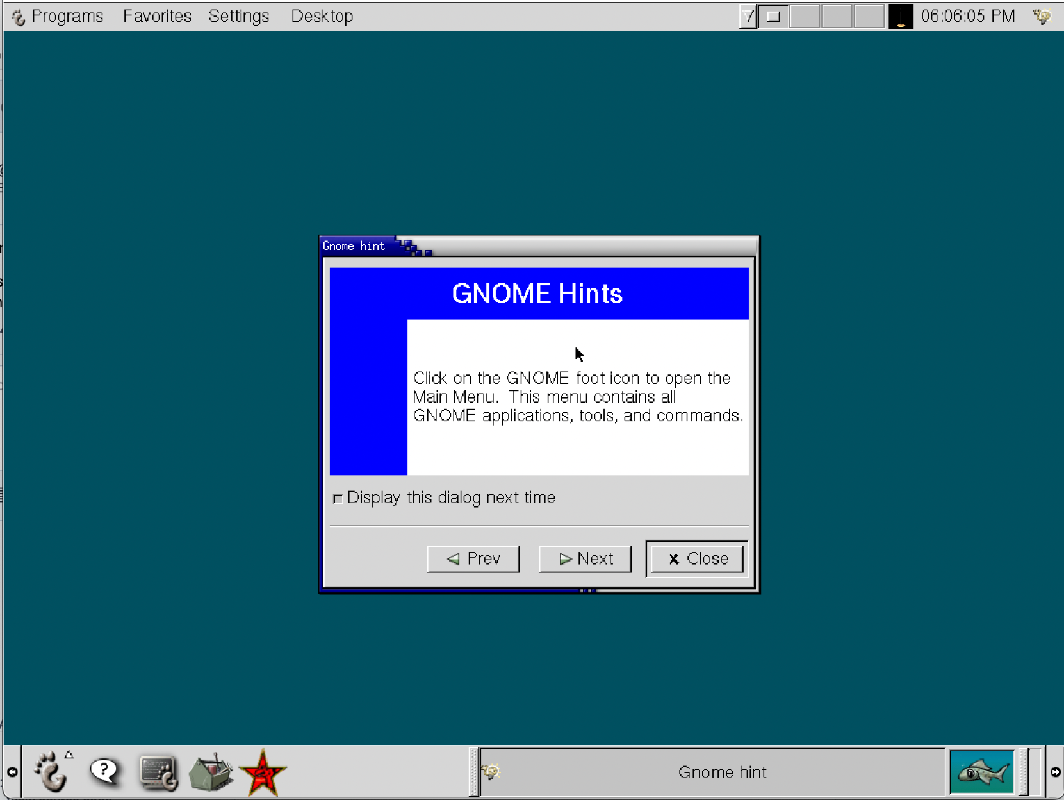Open the Favorites menu
The width and height of the screenshot is (1064, 800).
pyautogui.click(x=157, y=16)
